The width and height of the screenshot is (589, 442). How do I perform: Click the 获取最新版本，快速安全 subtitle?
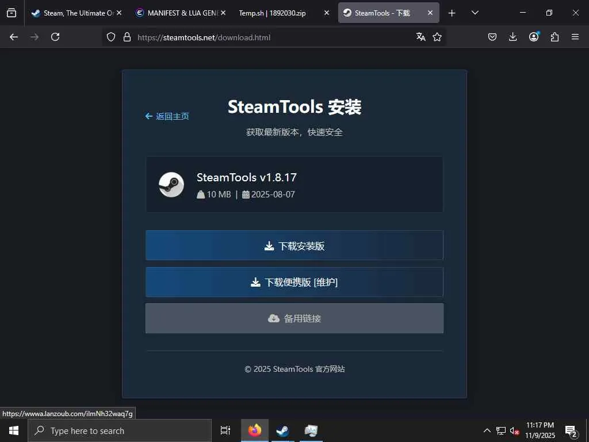(x=294, y=132)
